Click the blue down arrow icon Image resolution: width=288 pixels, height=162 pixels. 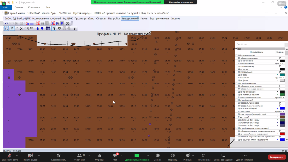42,28
